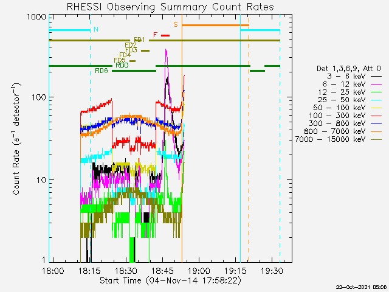The image size is (389, 292).
Task: Click the FD5 olive bar segment
Action: tap(133, 61)
